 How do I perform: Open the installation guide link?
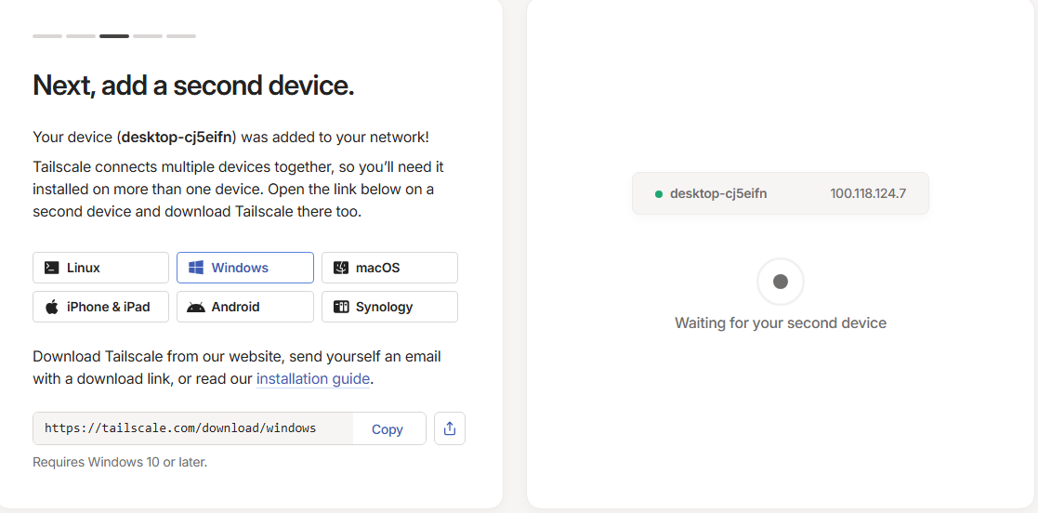313,379
